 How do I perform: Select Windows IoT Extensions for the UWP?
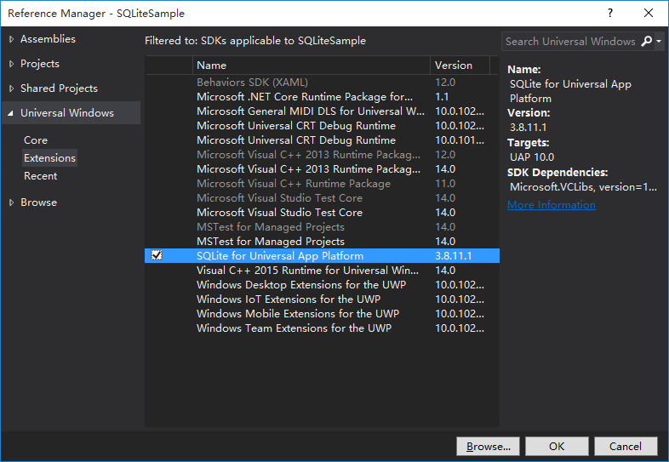[322, 299]
